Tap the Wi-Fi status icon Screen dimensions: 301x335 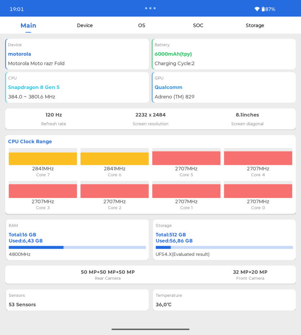(x=257, y=9)
